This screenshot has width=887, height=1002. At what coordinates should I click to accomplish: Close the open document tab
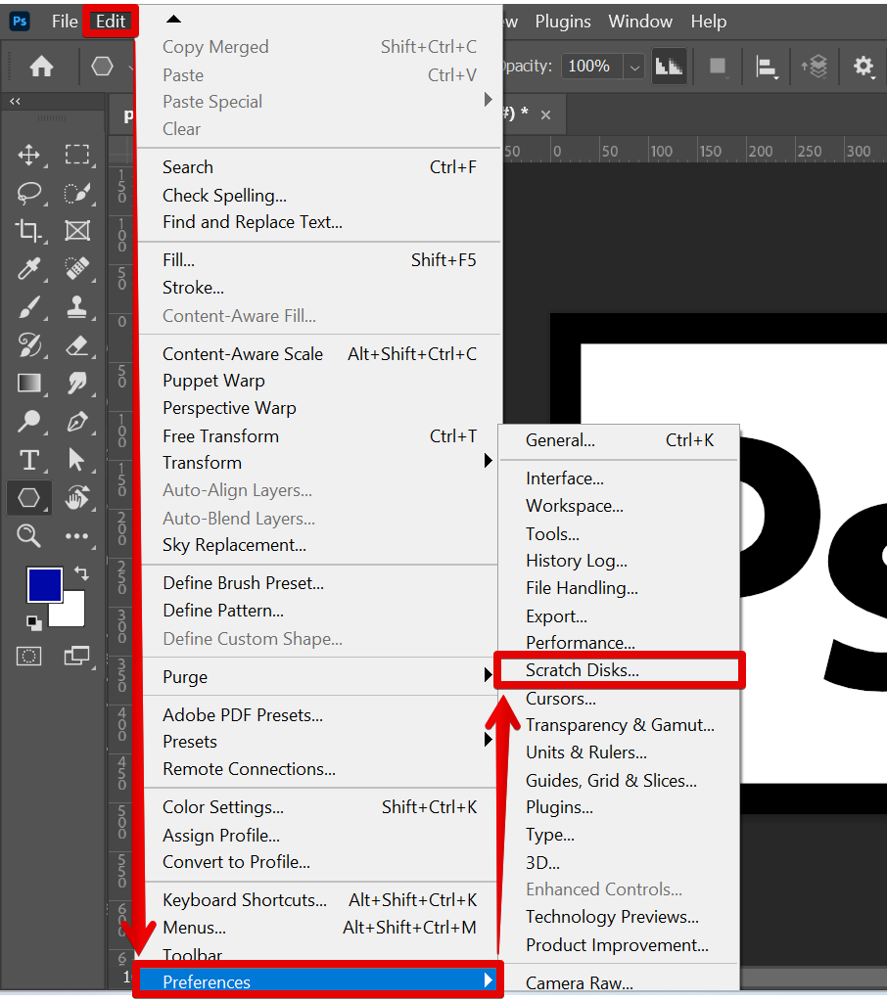tap(545, 114)
